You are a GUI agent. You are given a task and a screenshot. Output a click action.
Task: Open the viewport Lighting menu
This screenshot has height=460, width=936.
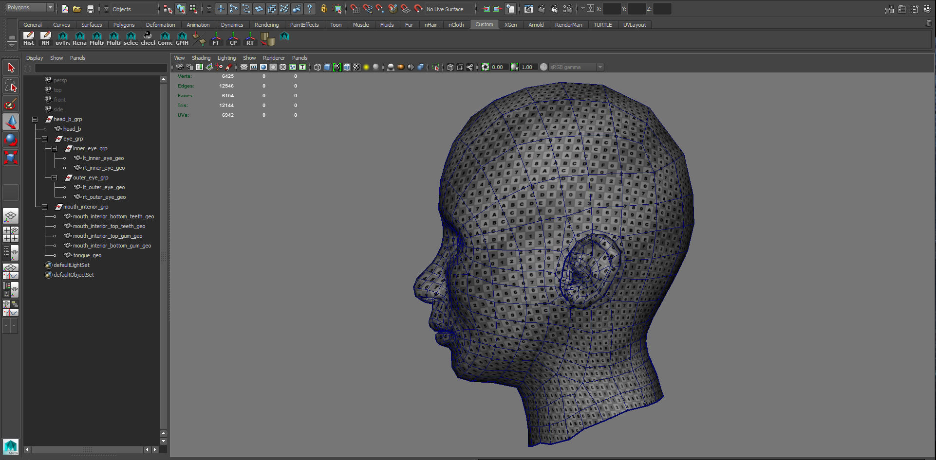point(226,58)
